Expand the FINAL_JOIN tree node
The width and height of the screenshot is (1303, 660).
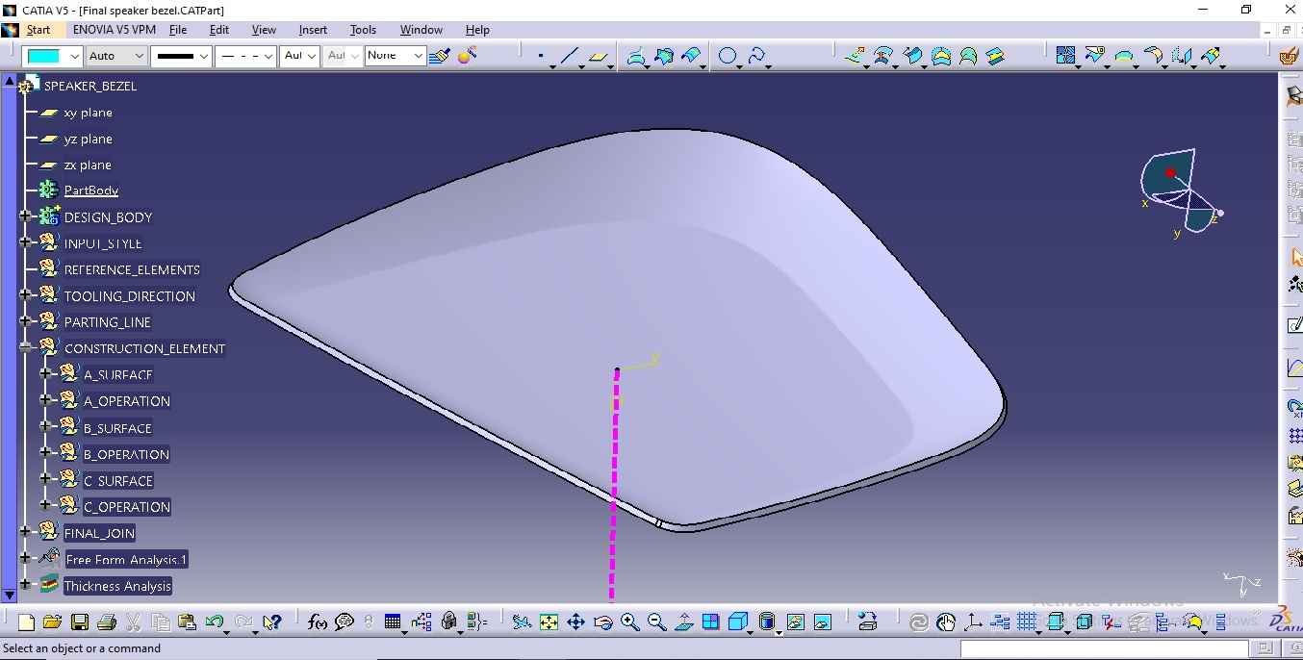[x=26, y=532]
